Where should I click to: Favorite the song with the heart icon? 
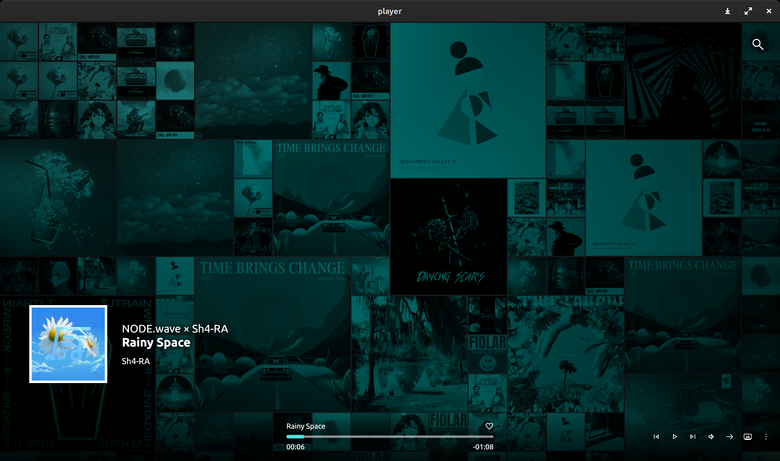489,426
